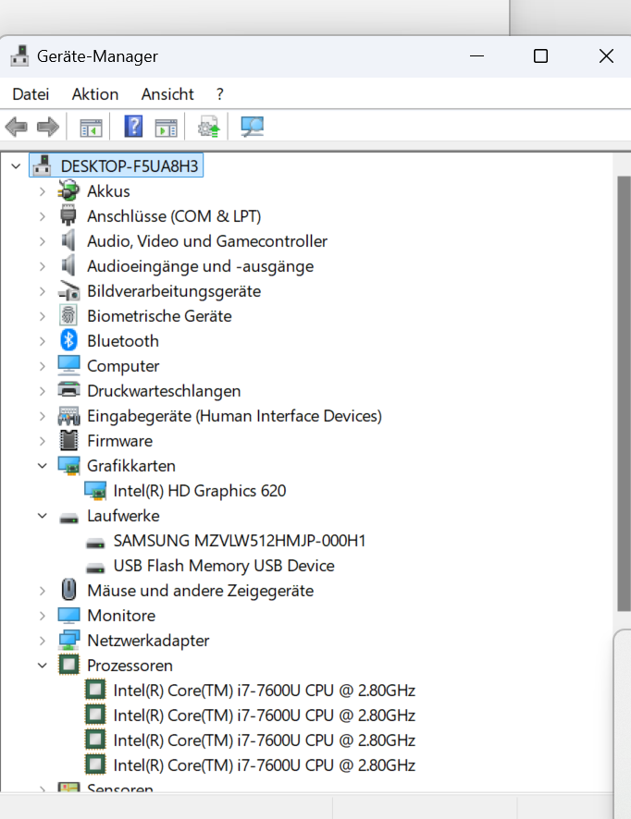631x819 pixels.
Task: Open the ? help menu
Action: (x=220, y=94)
